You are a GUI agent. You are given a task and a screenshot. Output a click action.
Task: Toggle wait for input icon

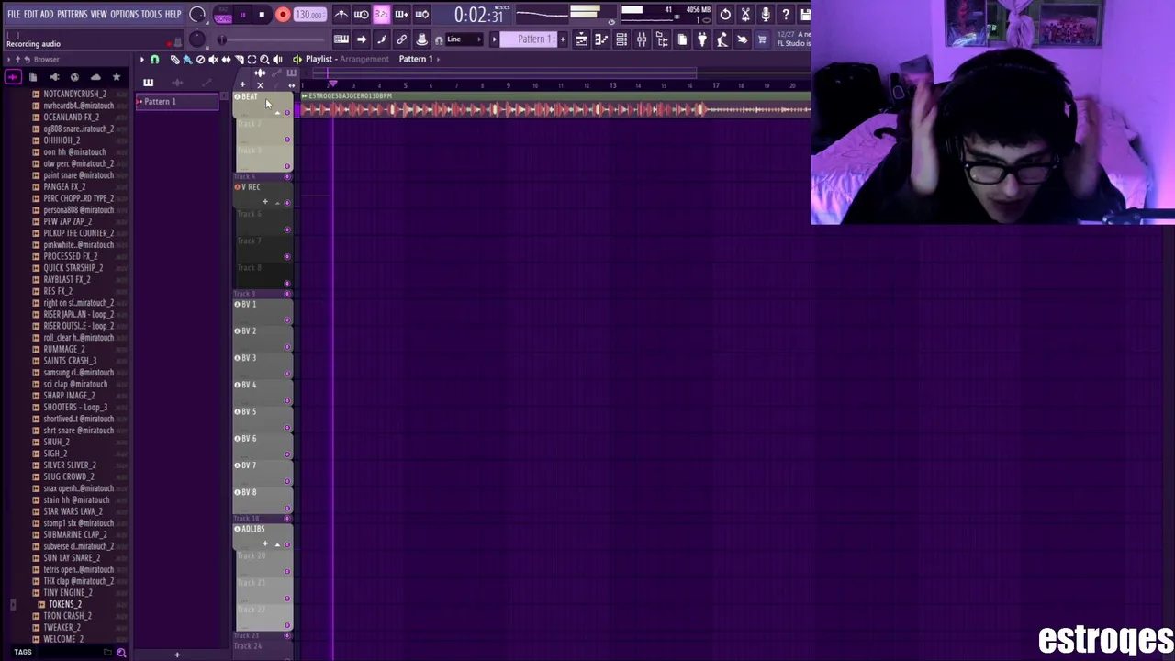pos(362,15)
